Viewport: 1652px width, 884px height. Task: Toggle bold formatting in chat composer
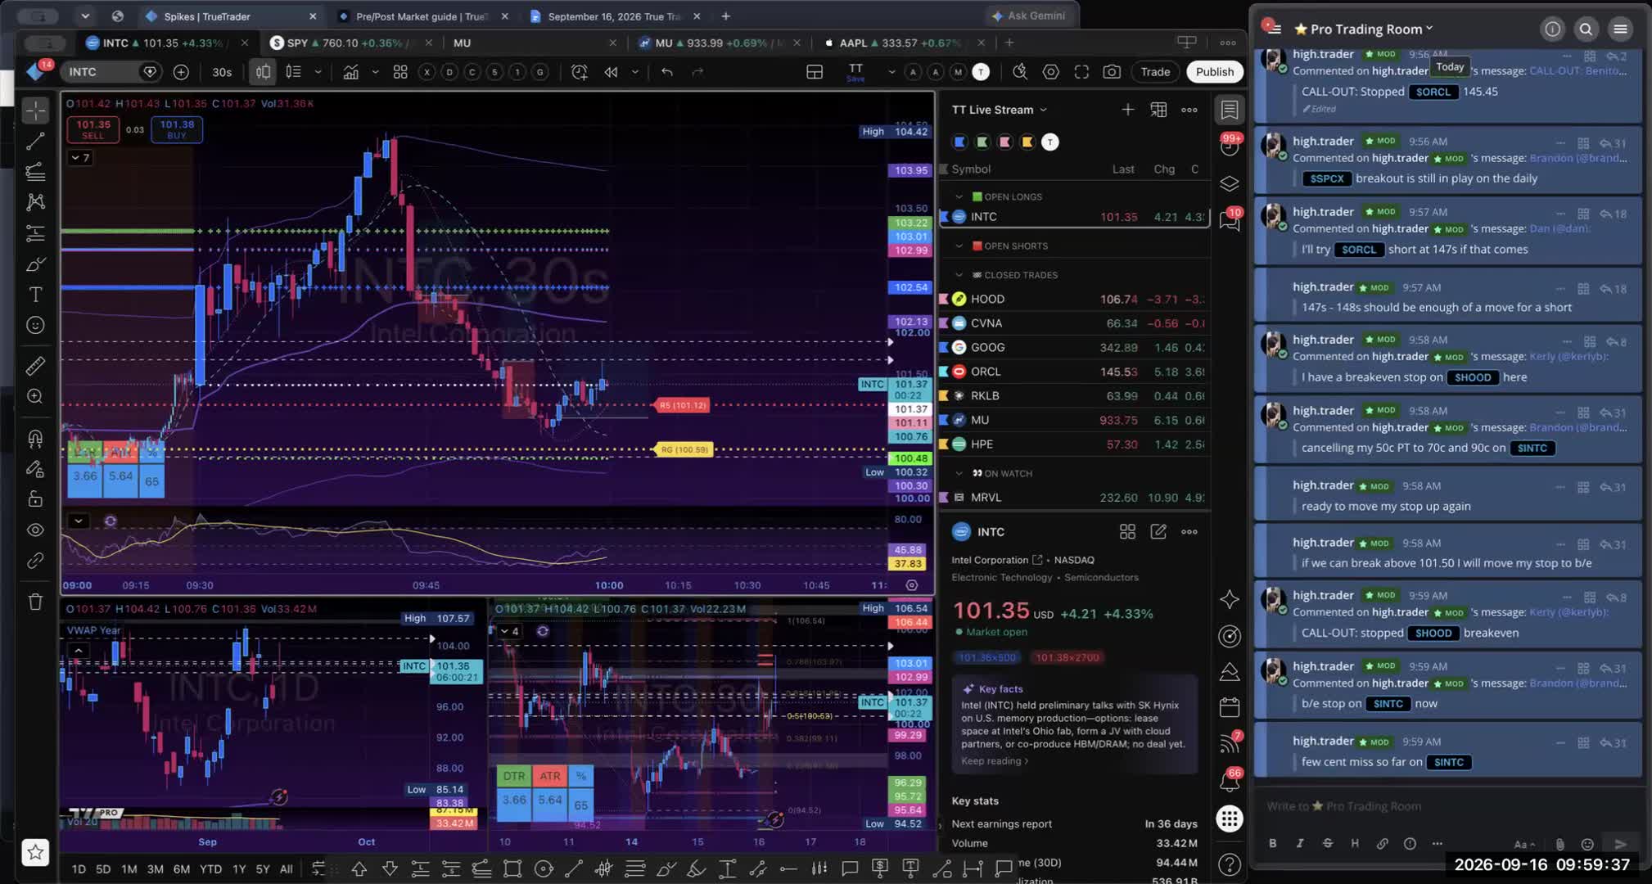[x=1272, y=844]
